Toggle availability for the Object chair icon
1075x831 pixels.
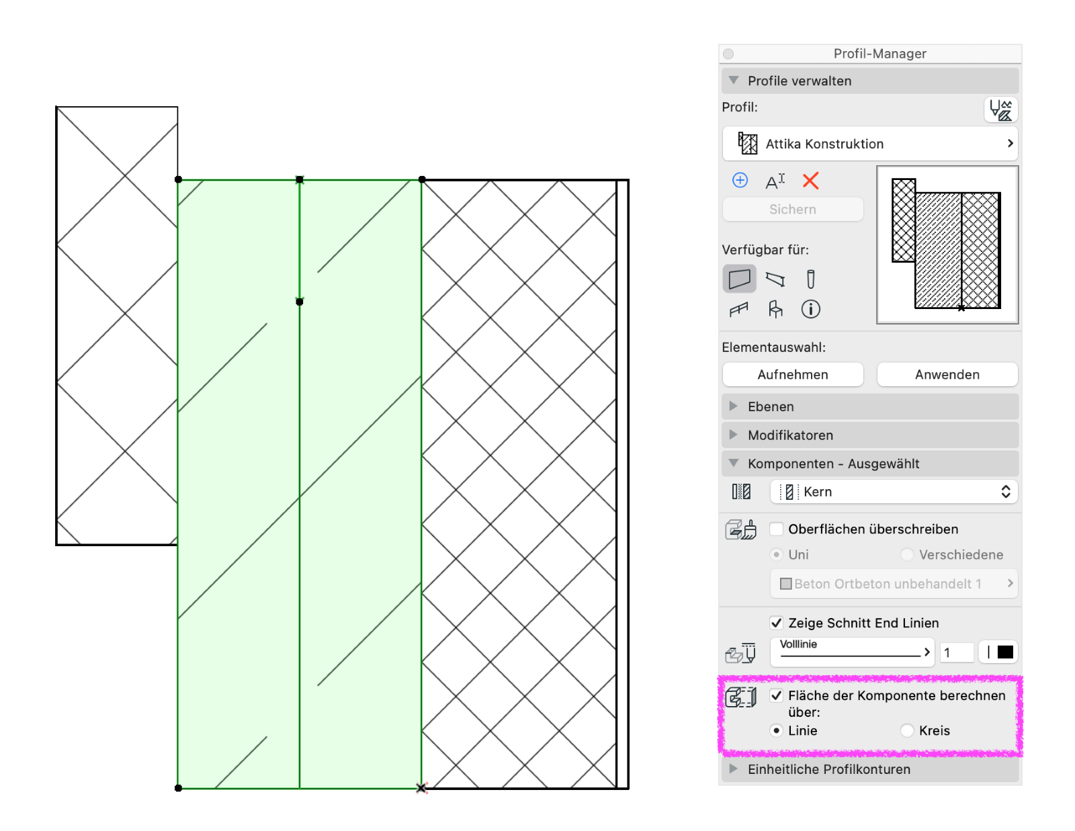[775, 309]
